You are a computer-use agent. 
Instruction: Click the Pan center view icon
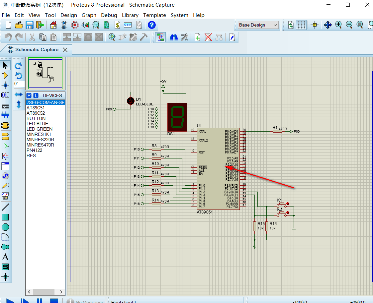(x=327, y=25)
